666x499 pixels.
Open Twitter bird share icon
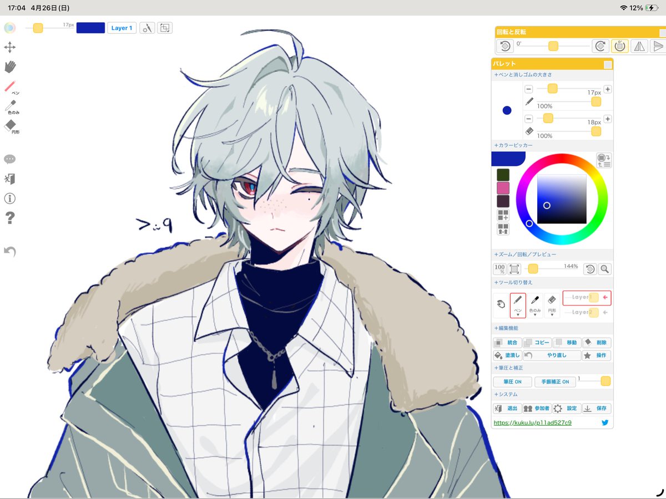coord(605,422)
